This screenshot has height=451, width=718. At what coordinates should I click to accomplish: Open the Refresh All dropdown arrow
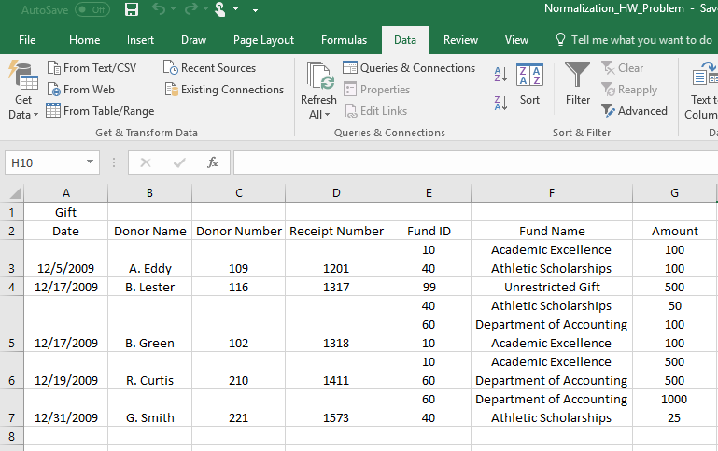326,115
